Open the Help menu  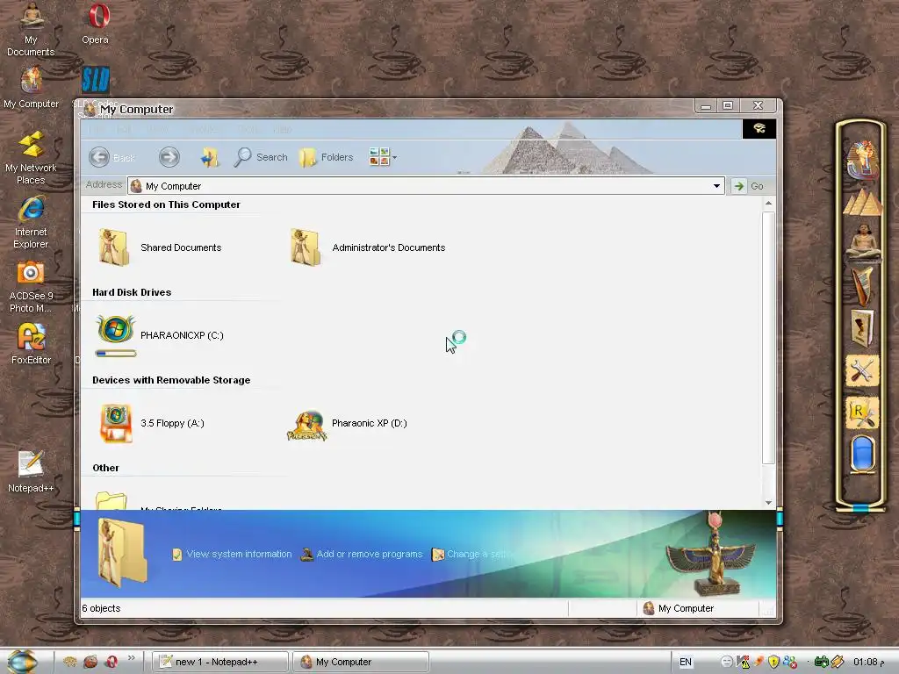(x=282, y=130)
